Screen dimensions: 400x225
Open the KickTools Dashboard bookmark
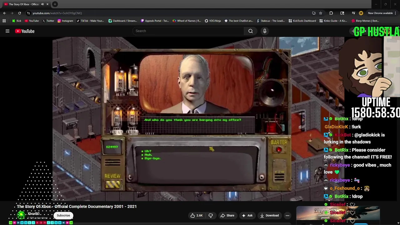302,21
